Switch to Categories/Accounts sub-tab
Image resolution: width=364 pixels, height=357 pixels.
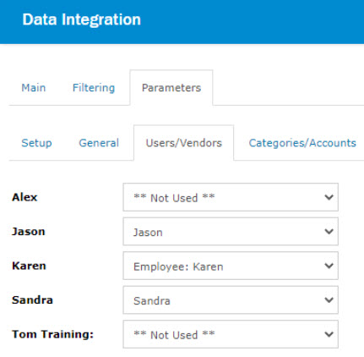(x=302, y=143)
